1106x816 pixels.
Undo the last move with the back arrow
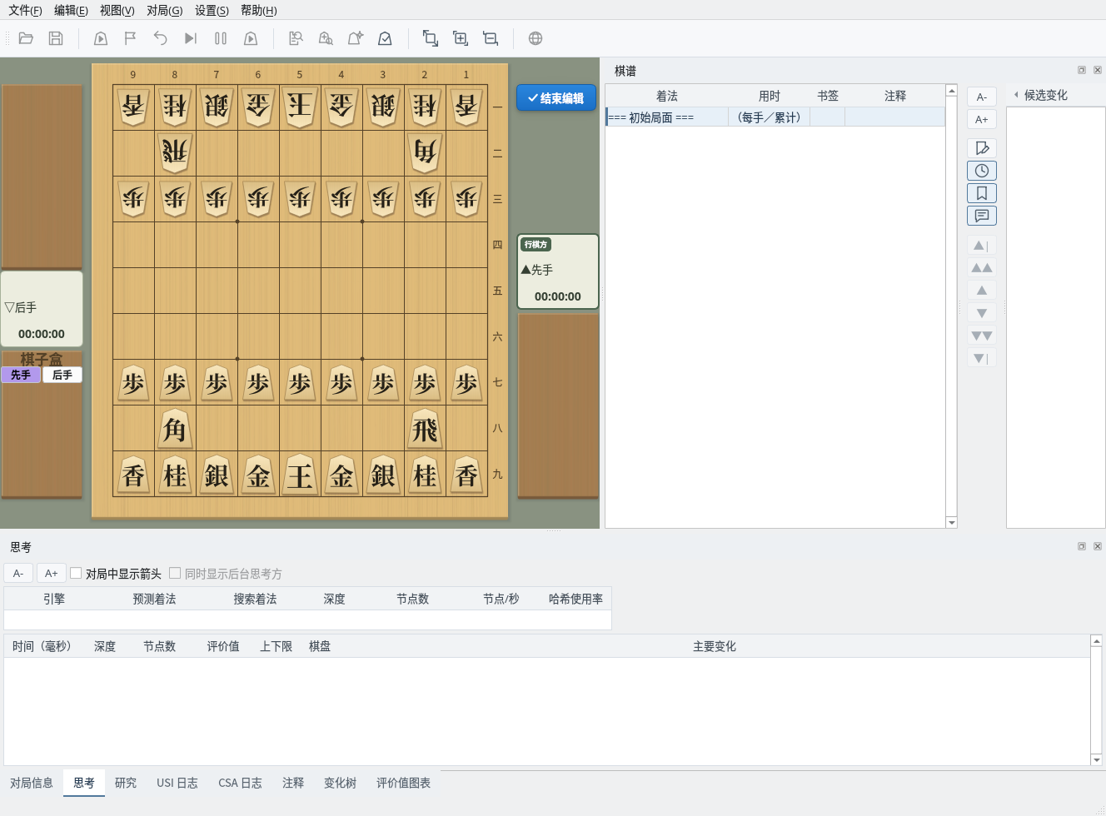161,38
